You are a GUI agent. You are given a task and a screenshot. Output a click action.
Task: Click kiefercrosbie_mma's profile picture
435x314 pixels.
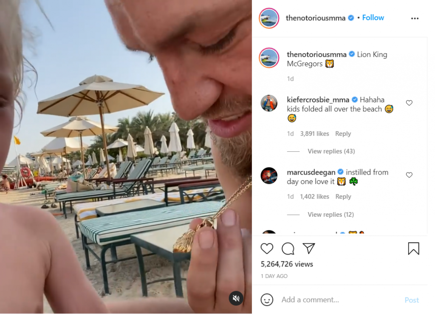269,103
